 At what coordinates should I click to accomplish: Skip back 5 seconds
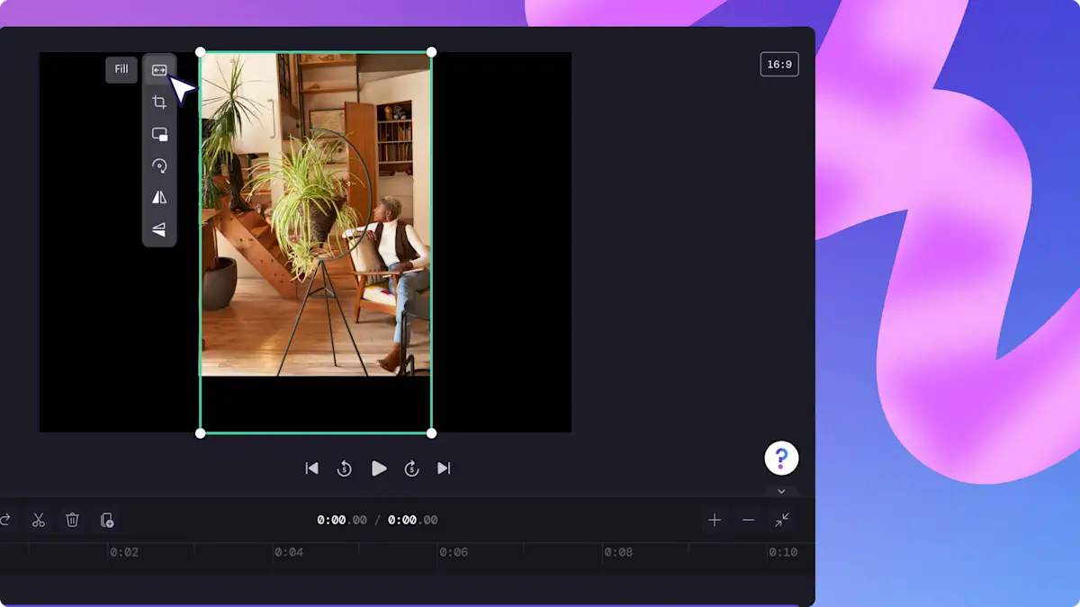click(x=345, y=469)
